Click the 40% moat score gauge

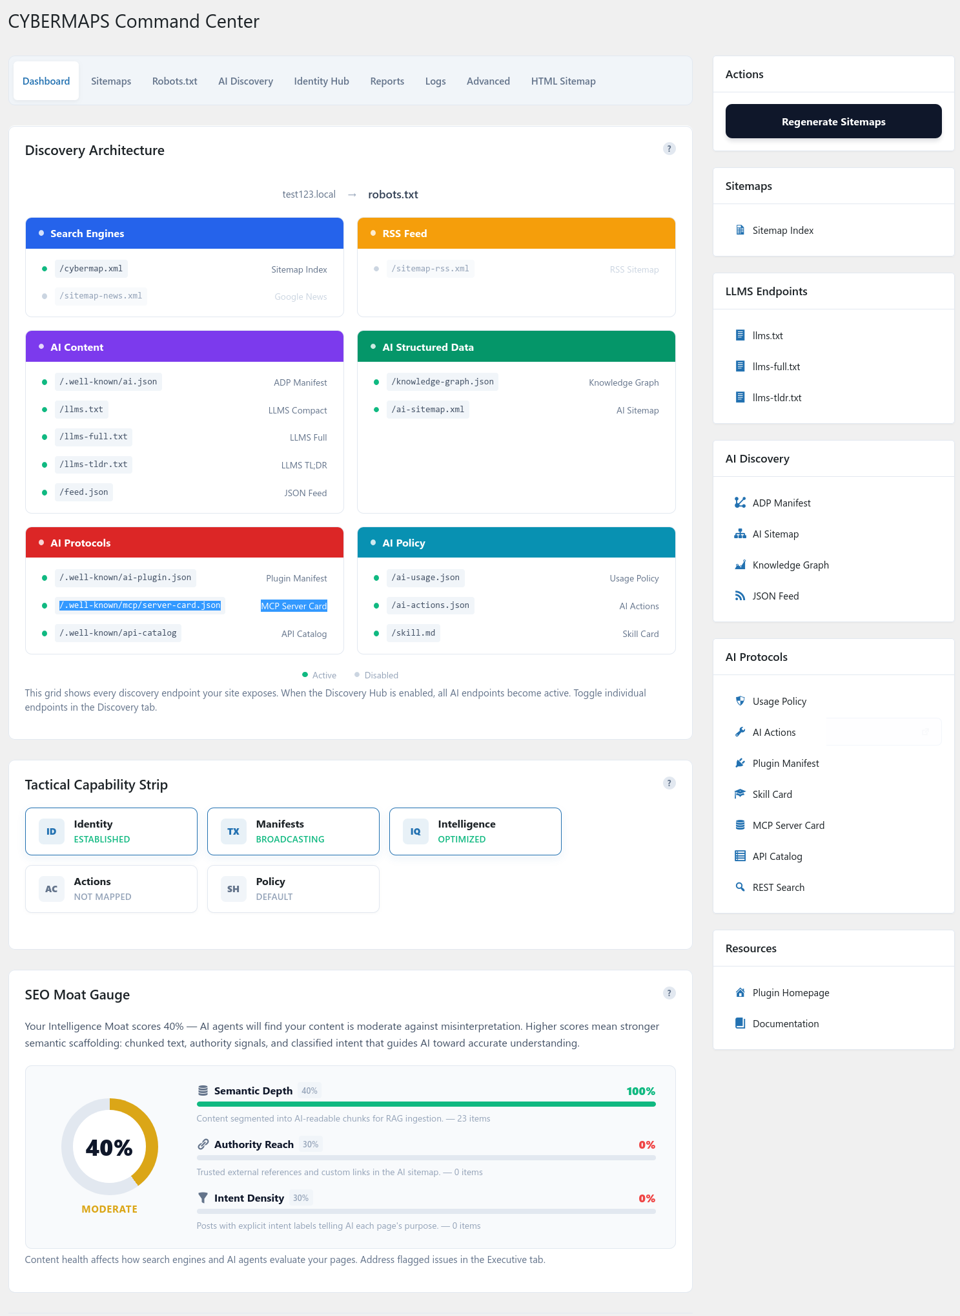pos(110,1147)
